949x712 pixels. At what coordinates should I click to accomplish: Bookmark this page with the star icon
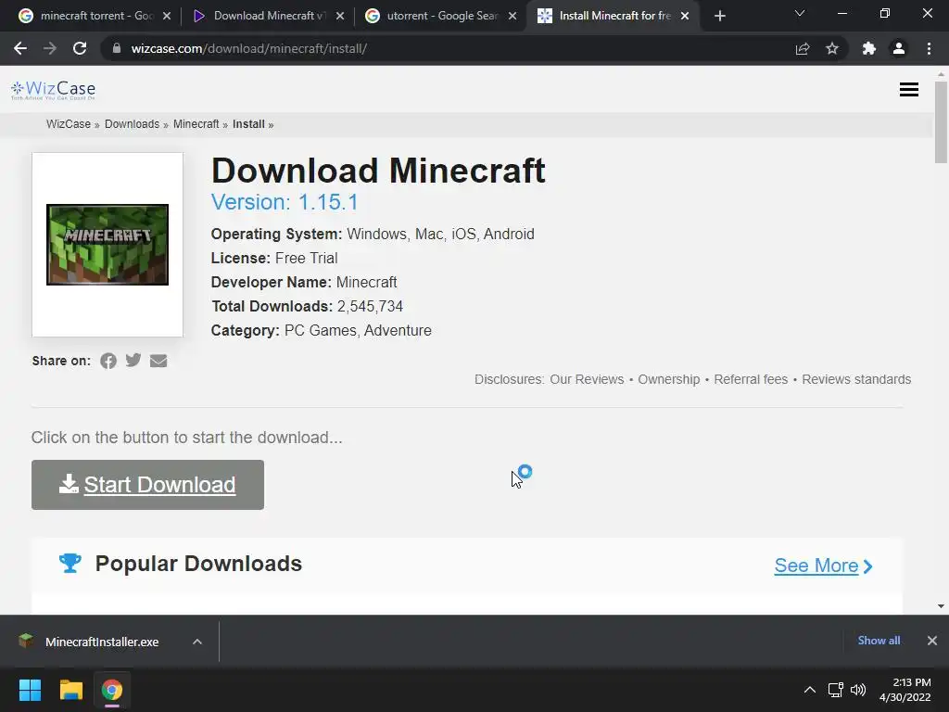click(x=832, y=48)
